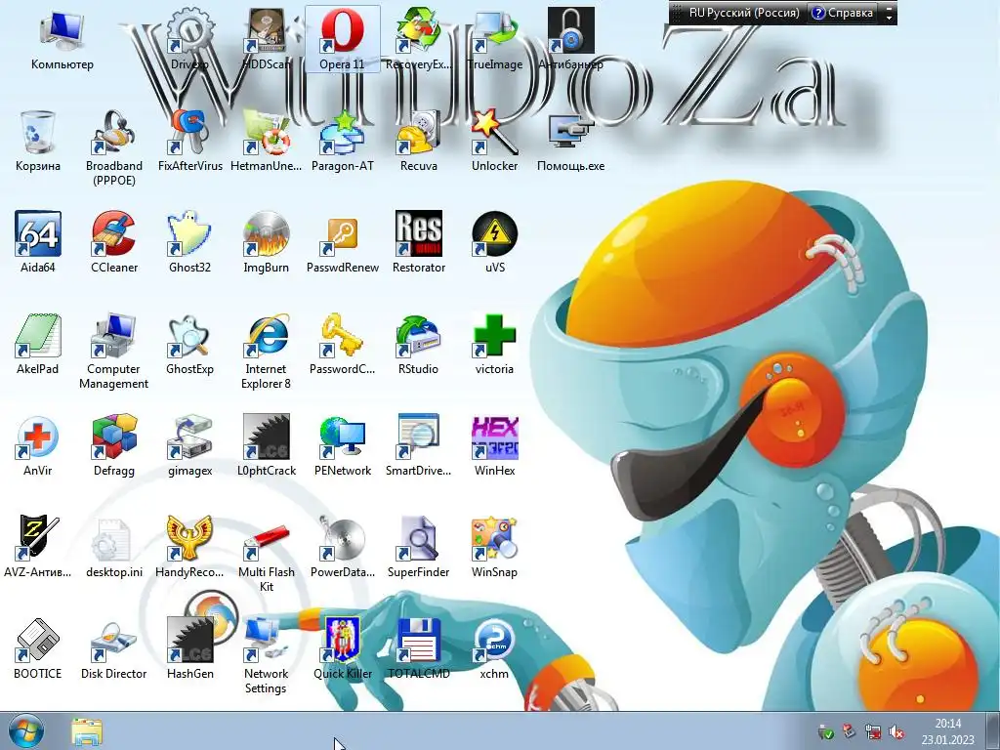Viewport: 1000px width, 750px height.
Task: Open the CCleaner shortcut
Action: coord(114,242)
